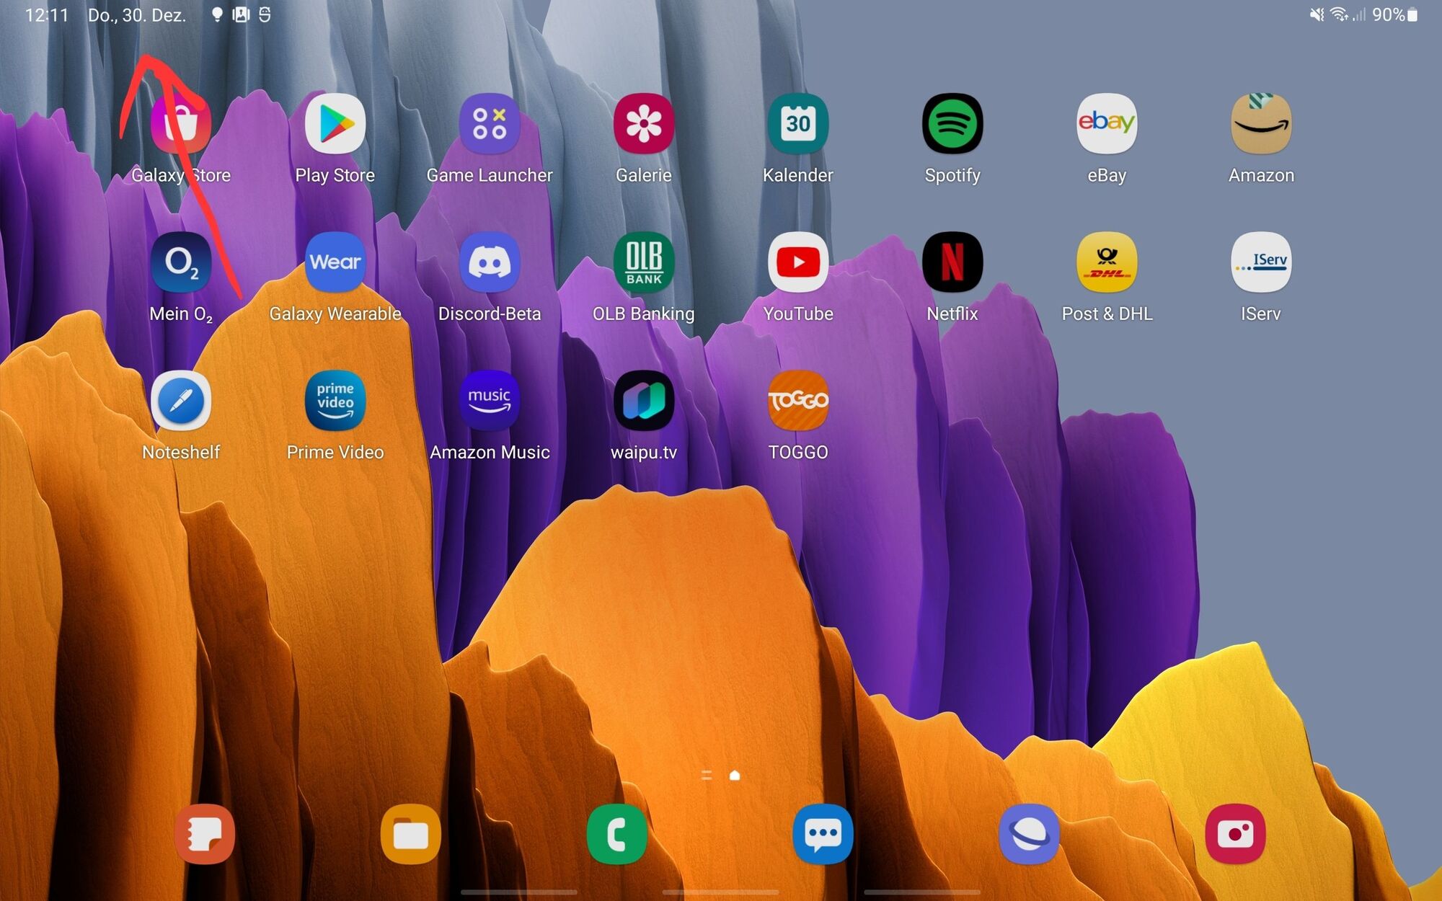The height and width of the screenshot is (901, 1442).
Task: Open the Game Launcher app
Action: click(490, 124)
